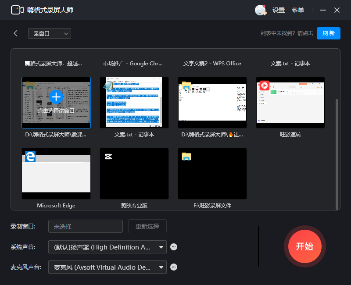Click the user avatar icon
This screenshot has height=285, width=351.
[260, 10]
